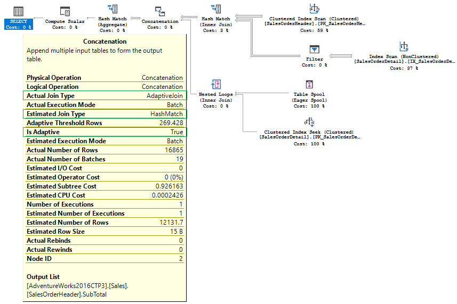Click the Actual Number of Rows row
Viewport: 457px width, 304px height.
coord(105,150)
